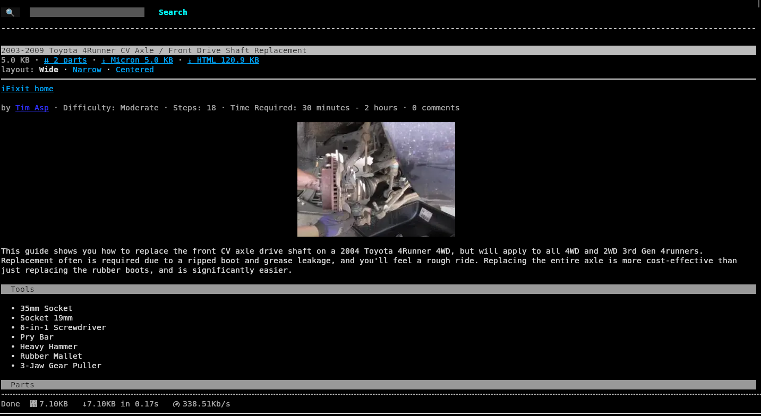Download the HTML 120.9 KB version
This screenshot has width=761, height=416.
223,60
